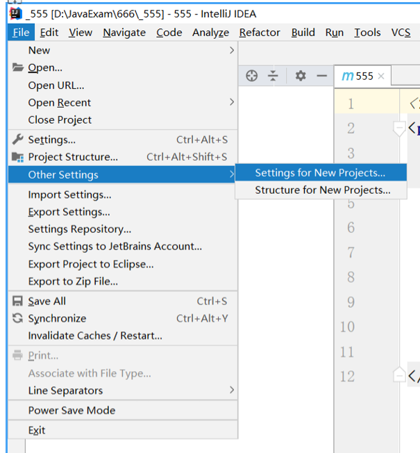Open the VCS menu

pyautogui.click(x=401, y=33)
